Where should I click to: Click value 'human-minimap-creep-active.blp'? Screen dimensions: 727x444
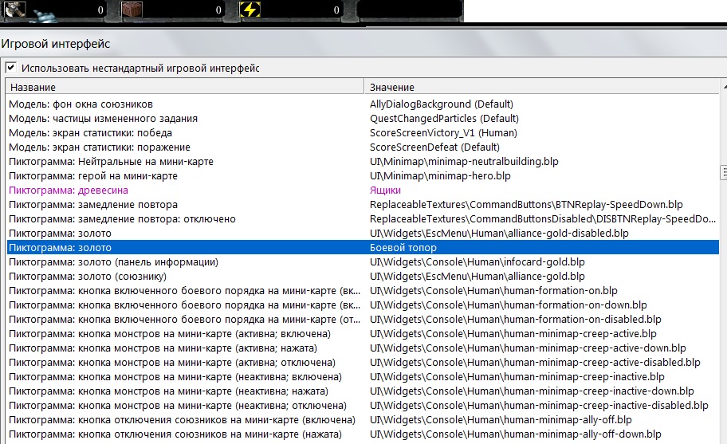[513, 334]
